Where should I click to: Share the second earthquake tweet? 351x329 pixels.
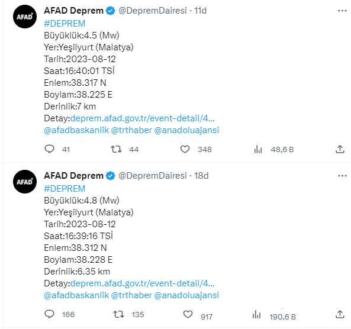[x=340, y=314]
